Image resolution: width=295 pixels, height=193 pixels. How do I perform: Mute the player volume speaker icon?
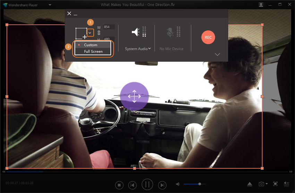click(178, 184)
